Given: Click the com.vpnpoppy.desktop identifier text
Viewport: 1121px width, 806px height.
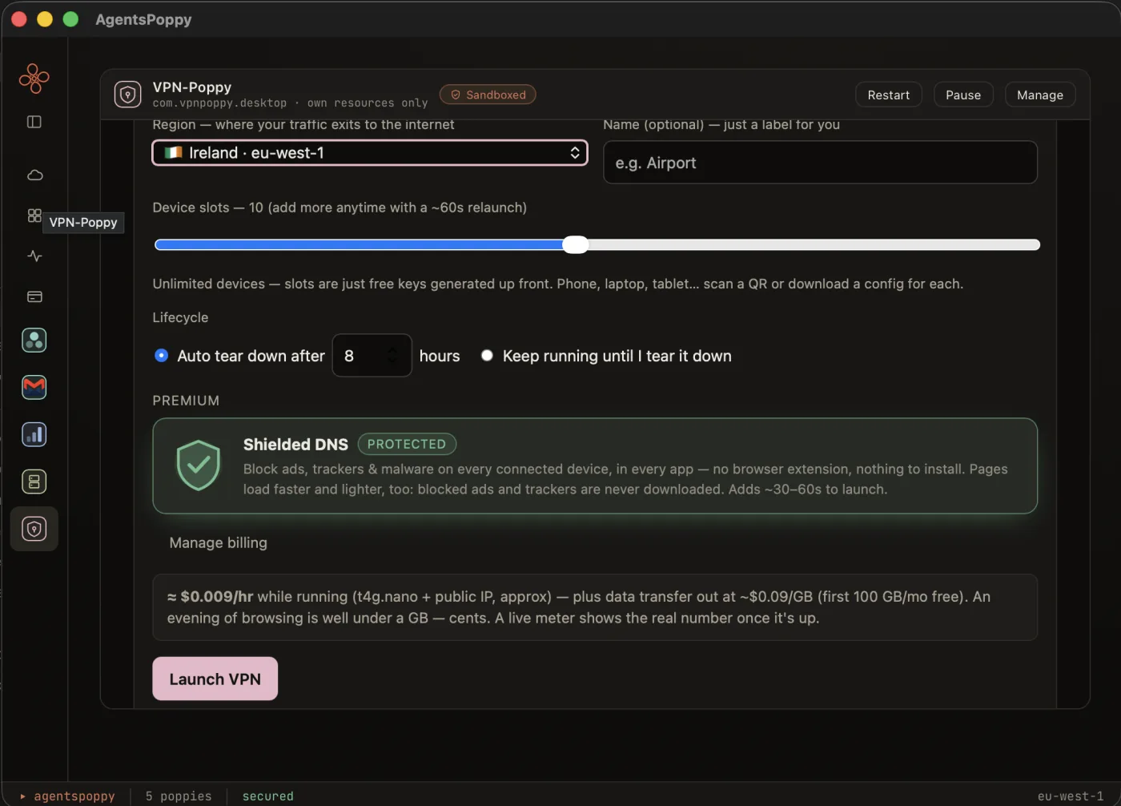Looking at the screenshot, I should coord(219,103).
